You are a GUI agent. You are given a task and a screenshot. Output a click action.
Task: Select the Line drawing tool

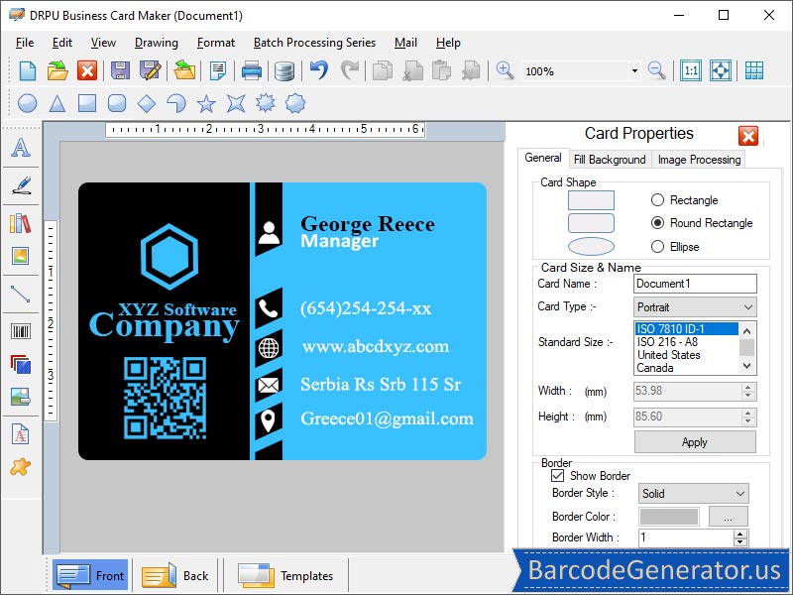pos(21,294)
